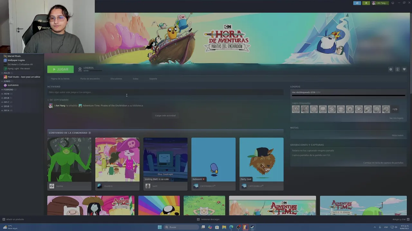Open Steam announcements megaphone icon

pos(357,3)
